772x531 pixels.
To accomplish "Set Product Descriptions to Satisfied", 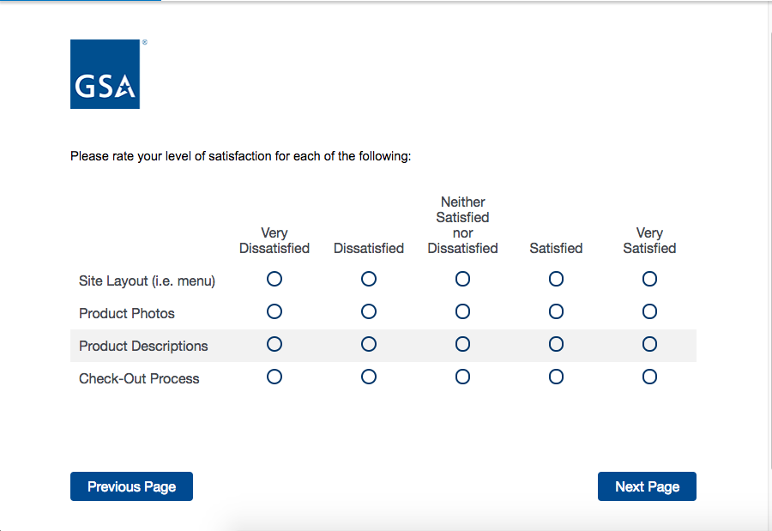I will tap(556, 344).
